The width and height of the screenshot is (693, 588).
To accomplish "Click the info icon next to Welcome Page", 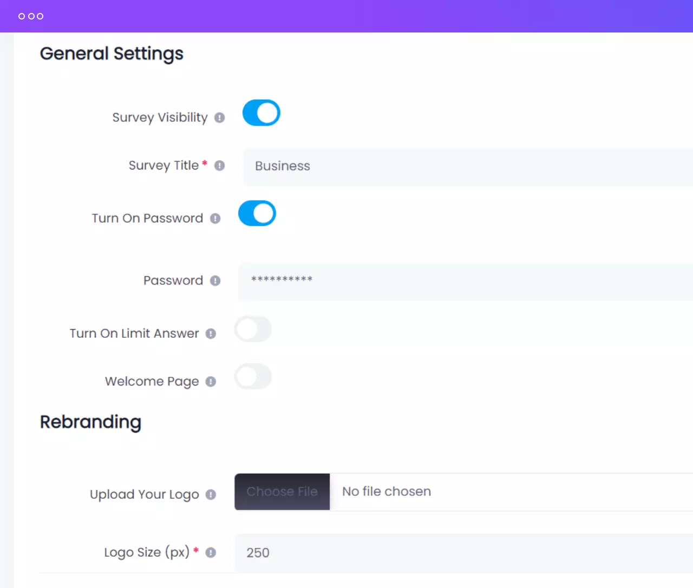I will (211, 382).
